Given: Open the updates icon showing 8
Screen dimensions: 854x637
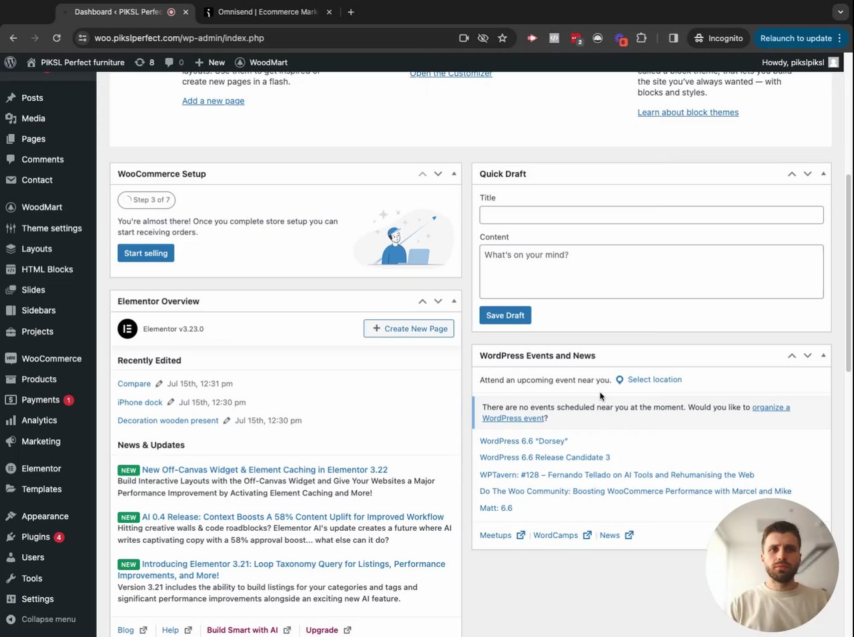Looking at the screenshot, I should click(x=144, y=62).
